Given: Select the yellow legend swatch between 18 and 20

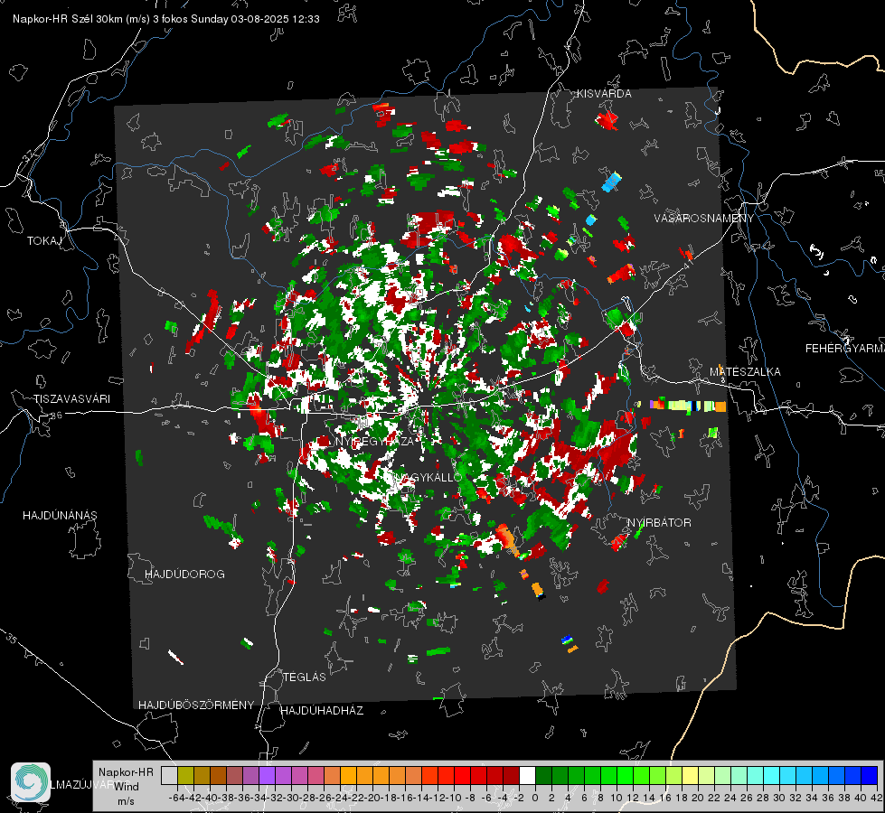Looking at the screenshot, I should (690, 776).
